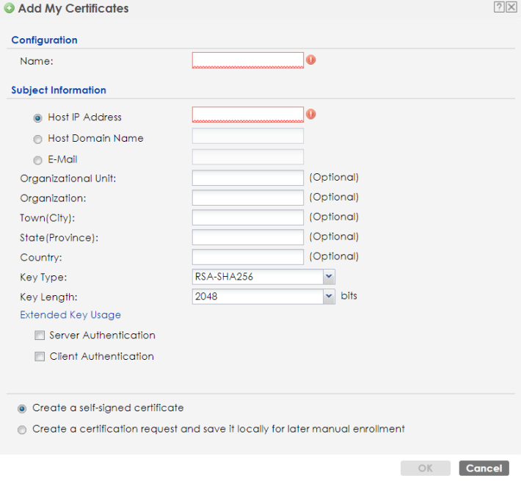The width and height of the screenshot is (521, 481).
Task: Select the Host IP Address radio button
Action: (x=37, y=117)
